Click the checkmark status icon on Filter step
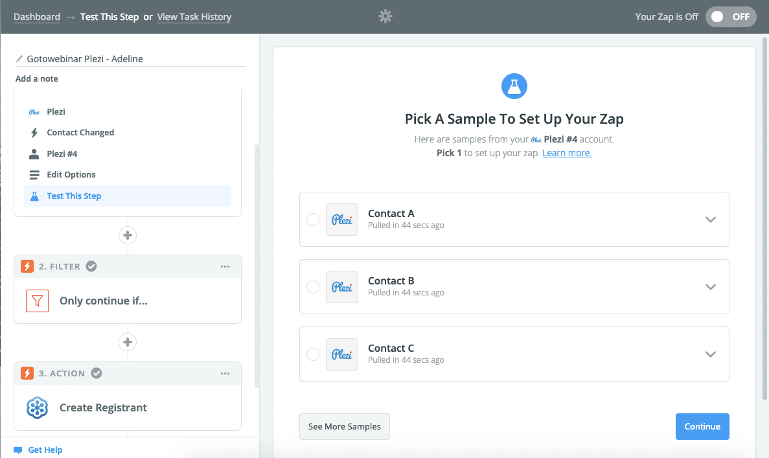The width and height of the screenshot is (769, 458). pos(91,266)
